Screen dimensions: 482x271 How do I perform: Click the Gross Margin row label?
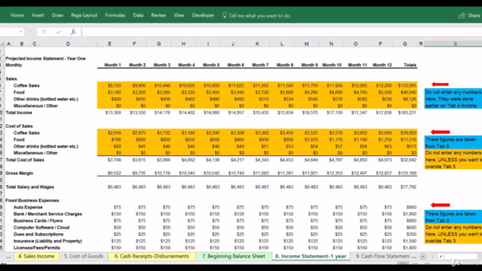[x=19, y=173]
